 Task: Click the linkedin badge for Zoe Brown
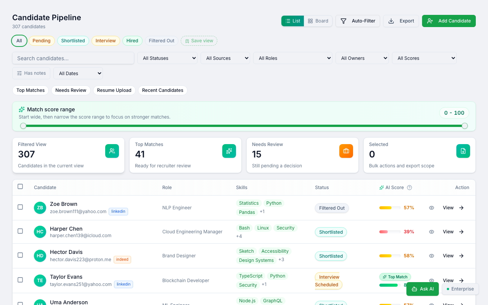[x=118, y=211]
